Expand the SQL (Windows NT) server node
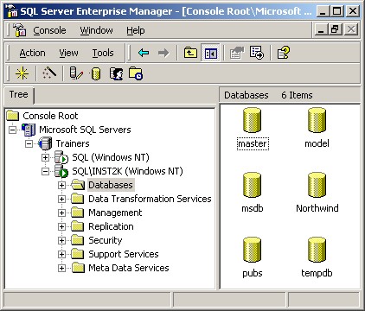This screenshot has width=365, height=311. click(x=45, y=157)
